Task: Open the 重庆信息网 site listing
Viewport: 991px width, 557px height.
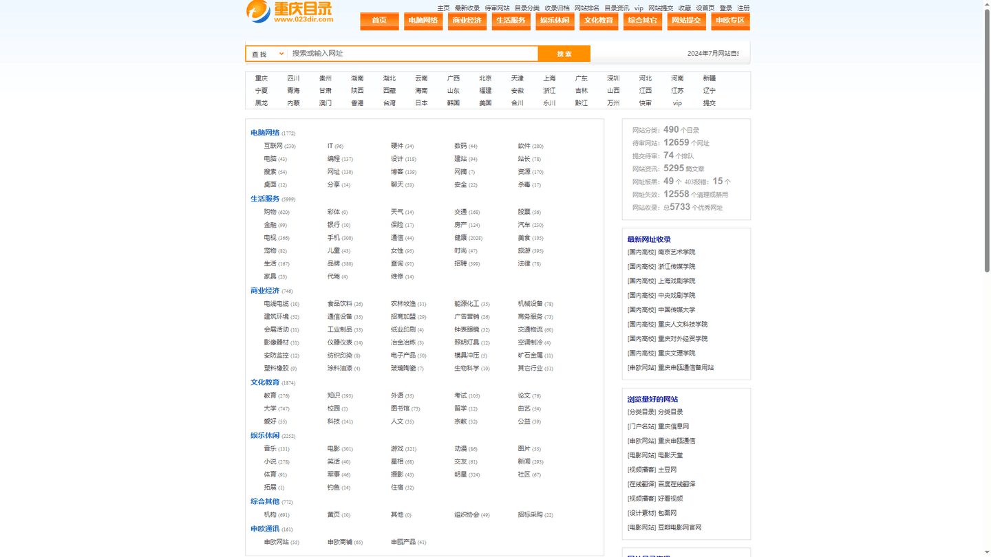Action: pos(673,426)
